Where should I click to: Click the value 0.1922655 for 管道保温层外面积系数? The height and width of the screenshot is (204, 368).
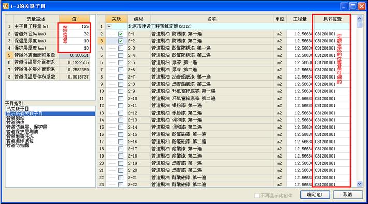74,62
